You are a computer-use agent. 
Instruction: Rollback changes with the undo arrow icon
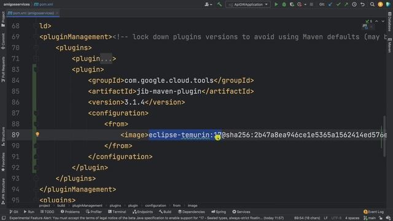click(x=362, y=4)
